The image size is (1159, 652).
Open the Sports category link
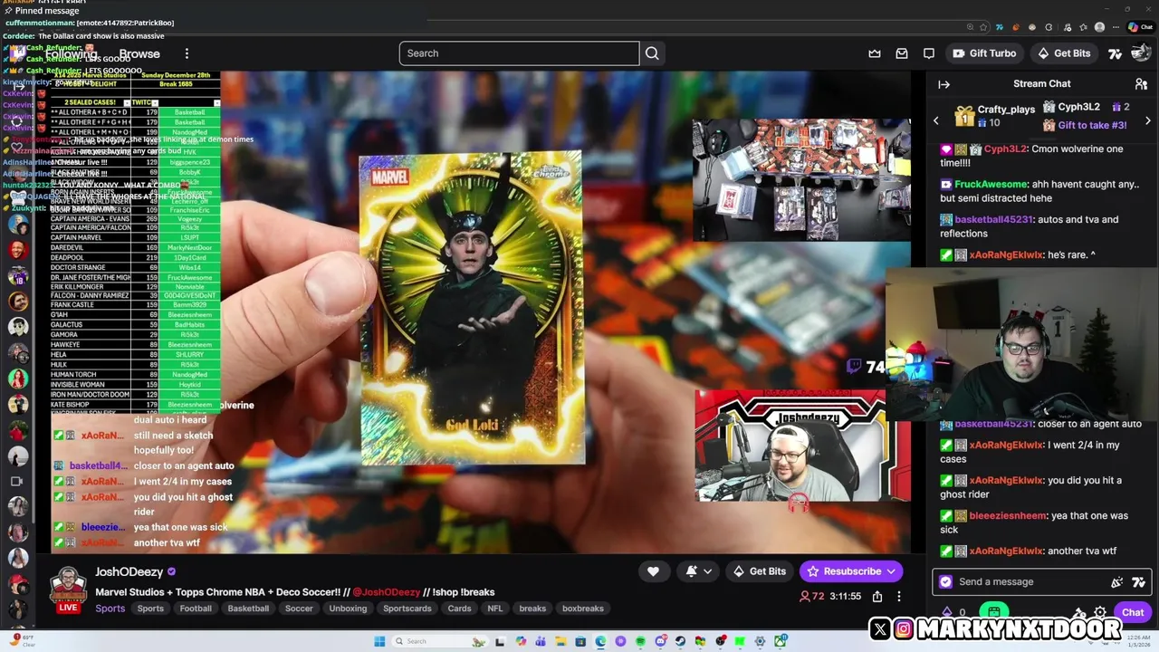[110, 609]
